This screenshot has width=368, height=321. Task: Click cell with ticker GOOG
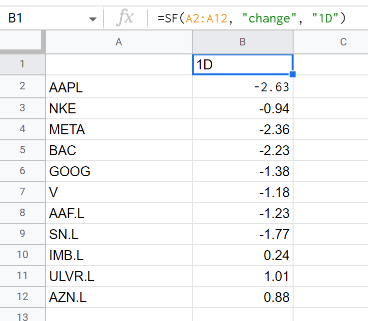click(119, 171)
